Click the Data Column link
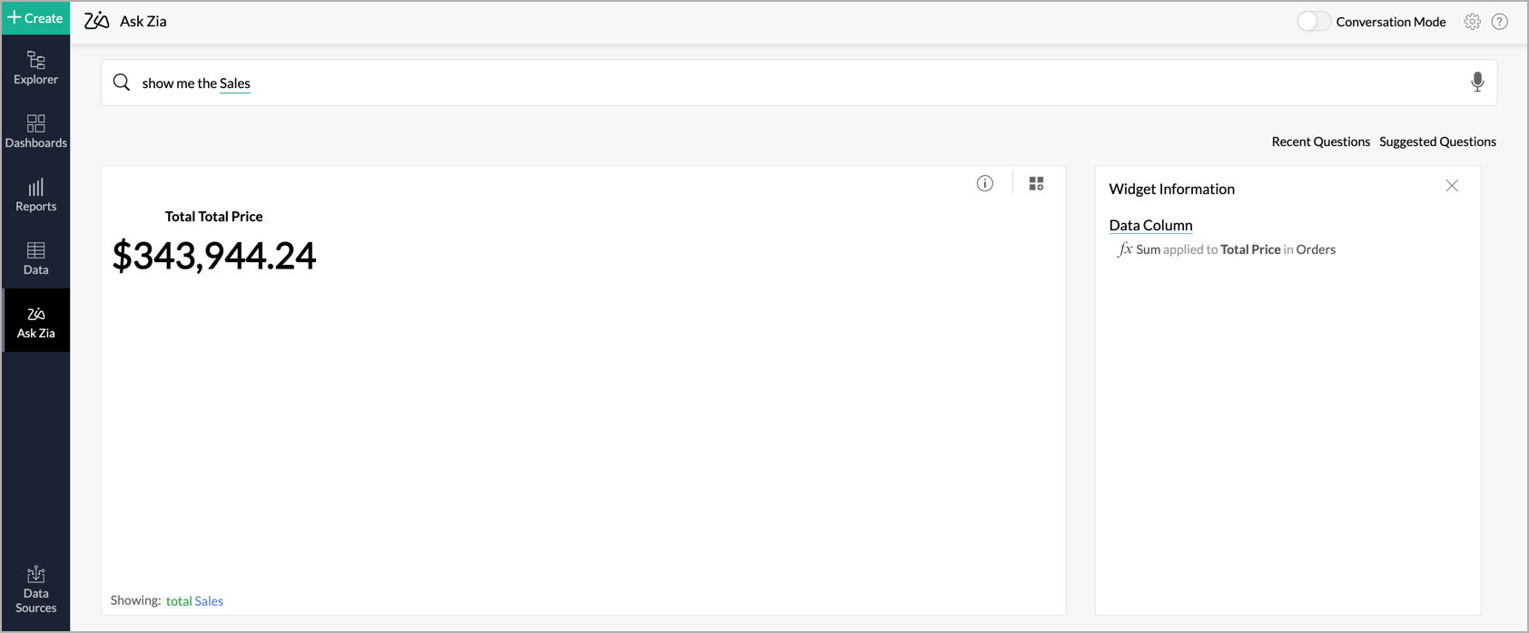1529x633 pixels. pyautogui.click(x=1150, y=225)
